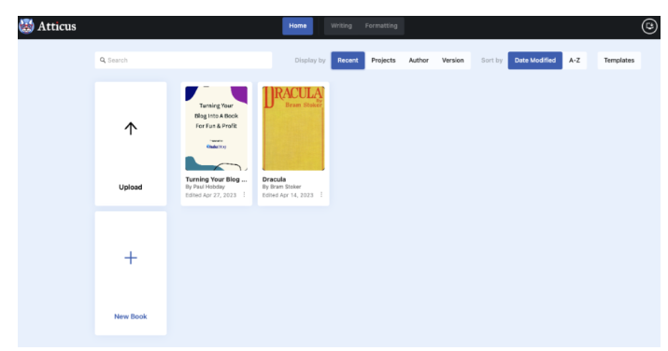This screenshot has height=351, width=668.
Task: Display books by Recent
Action: coord(348,61)
